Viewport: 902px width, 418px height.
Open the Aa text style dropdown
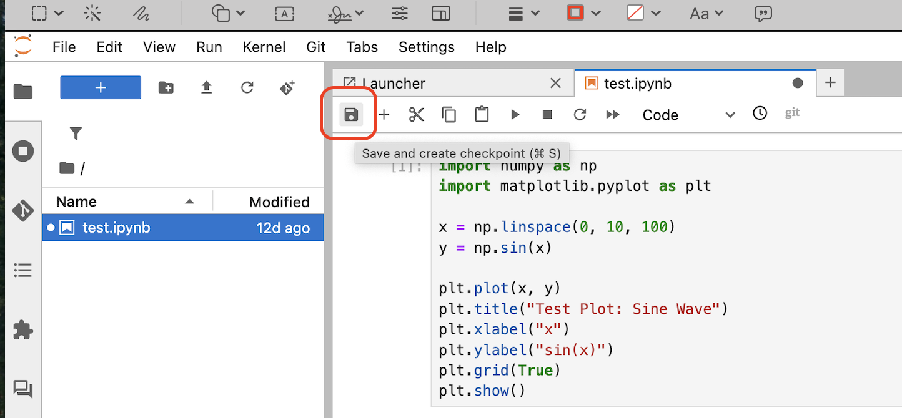pyautogui.click(x=706, y=13)
